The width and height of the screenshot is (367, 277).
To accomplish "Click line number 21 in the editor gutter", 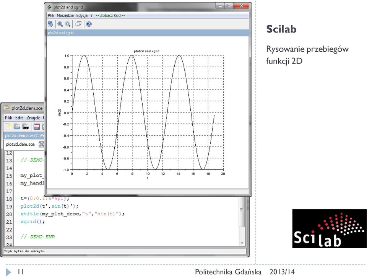I will point(9,222).
